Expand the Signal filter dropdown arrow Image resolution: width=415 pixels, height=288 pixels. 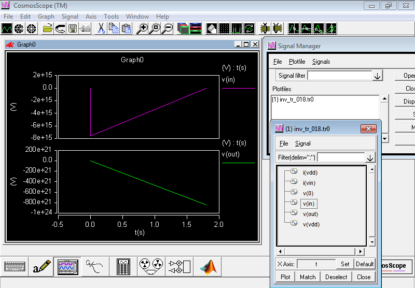click(378, 76)
